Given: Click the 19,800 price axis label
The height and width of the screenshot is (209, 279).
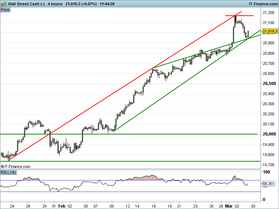Looking at the screenshot, I should 269,155.
